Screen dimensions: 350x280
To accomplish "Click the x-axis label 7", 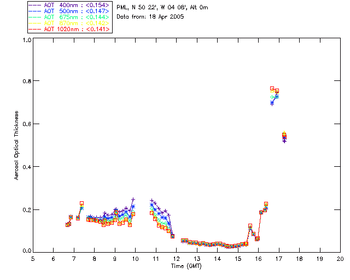I will [x=74, y=259].
